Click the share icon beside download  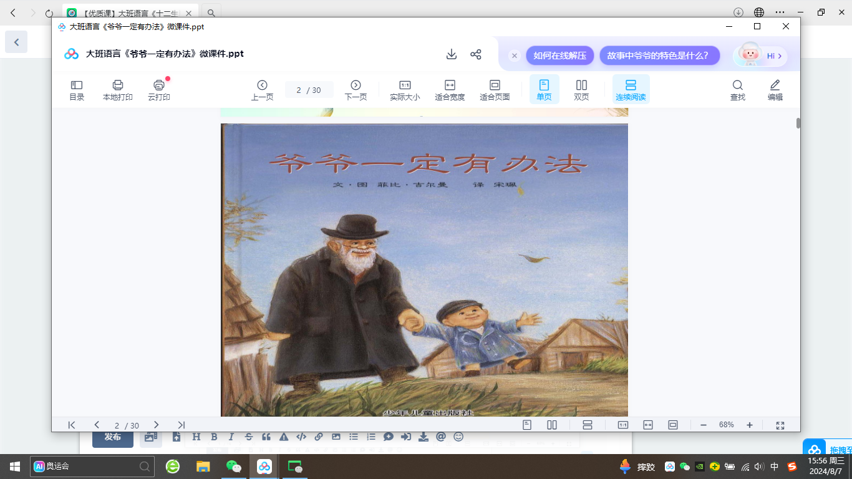476,54
